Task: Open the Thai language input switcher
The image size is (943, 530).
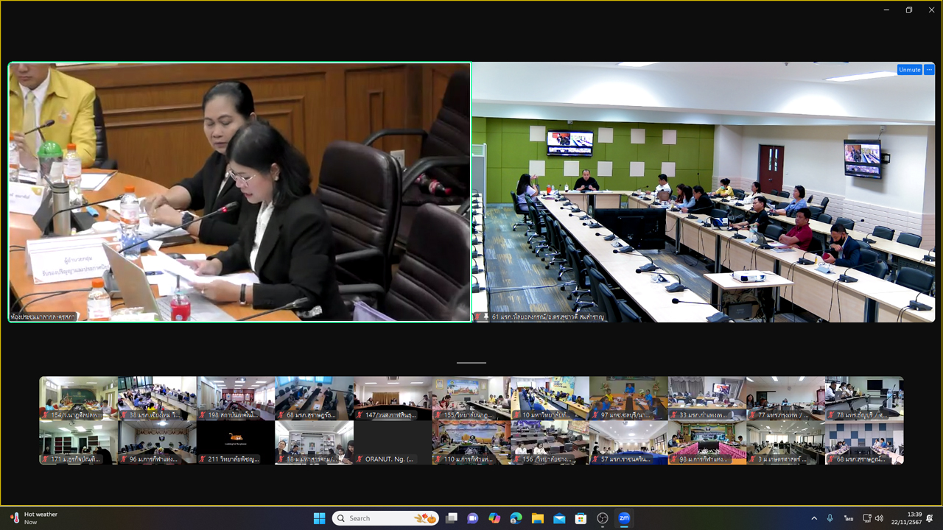Action: (849, 518)
